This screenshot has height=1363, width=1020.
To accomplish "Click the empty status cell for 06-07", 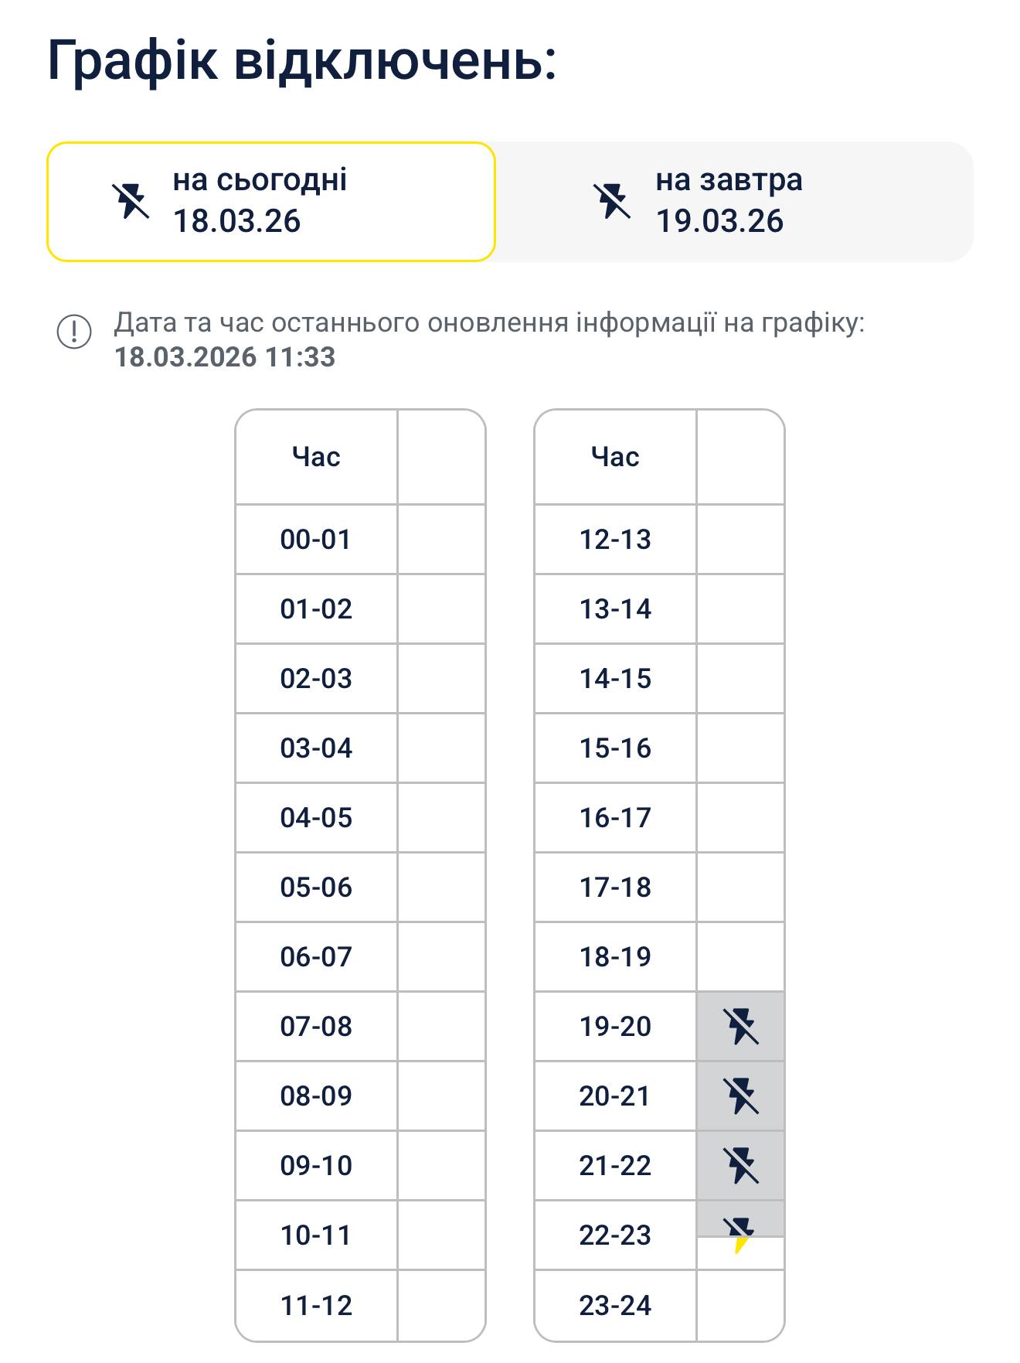I will [441, 957].
